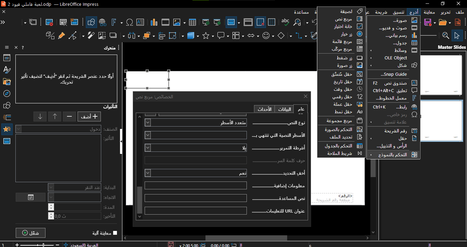Open the Gallery panel in sidebar
Screen dimensions: 467x247
click(7, 82)
